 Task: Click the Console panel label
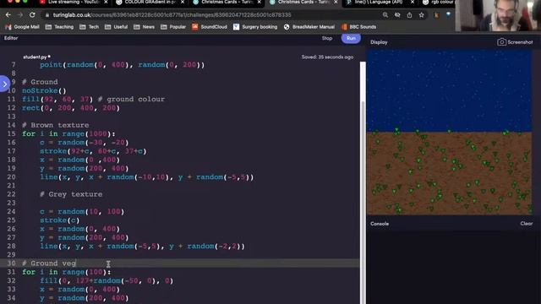tap(380, 224)
